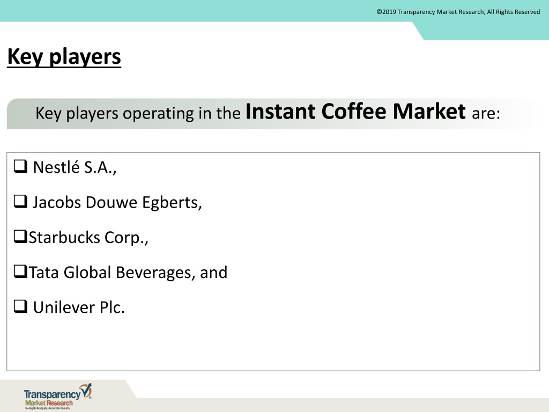Click the text 'Jacobs Douwe Egberts,'

click(x=117, y=202)
